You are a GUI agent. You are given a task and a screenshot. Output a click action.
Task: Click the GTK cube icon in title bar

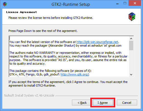[5, 4]
